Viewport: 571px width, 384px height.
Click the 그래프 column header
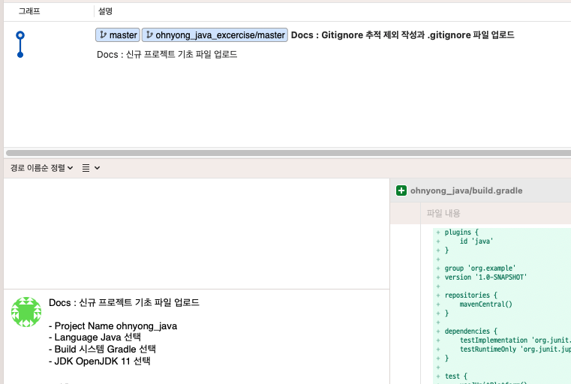[29, 11]
